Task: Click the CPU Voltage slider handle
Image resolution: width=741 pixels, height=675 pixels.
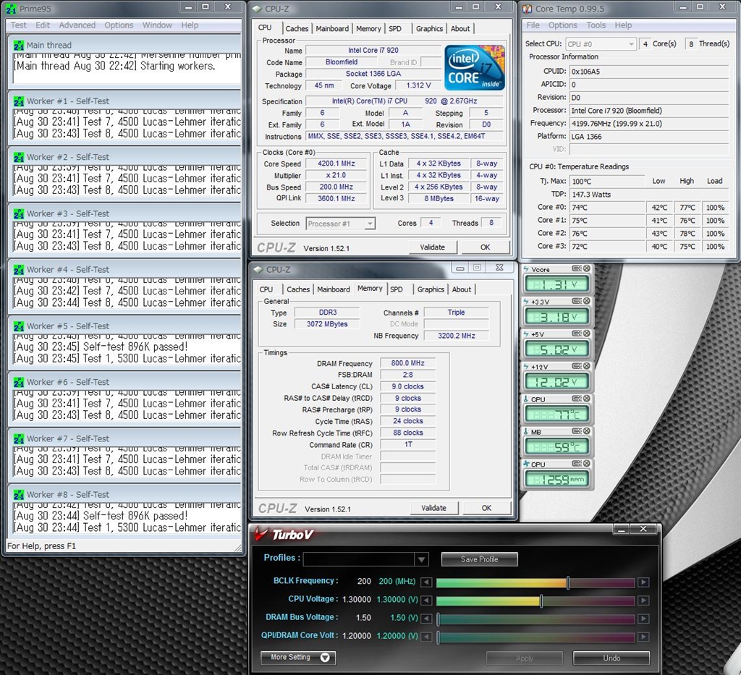Action: [541, 600]
